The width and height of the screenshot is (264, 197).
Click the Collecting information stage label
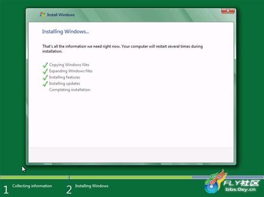[32, 186]
